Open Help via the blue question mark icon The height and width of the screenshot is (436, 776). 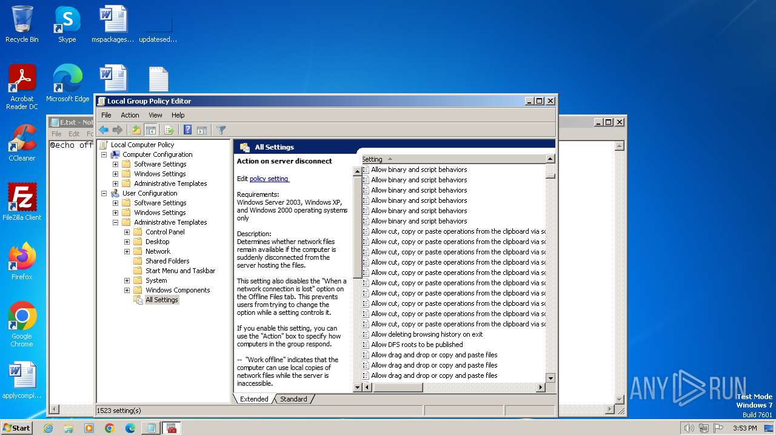[188, 130]
